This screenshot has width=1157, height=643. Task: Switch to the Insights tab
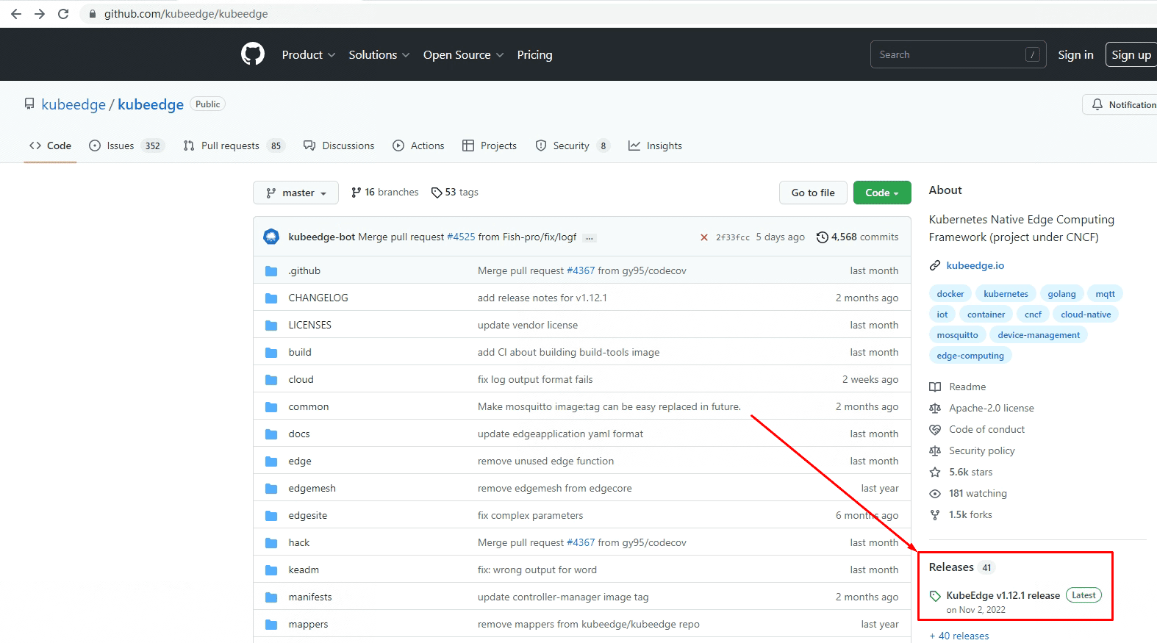click(x=655, y=146)
